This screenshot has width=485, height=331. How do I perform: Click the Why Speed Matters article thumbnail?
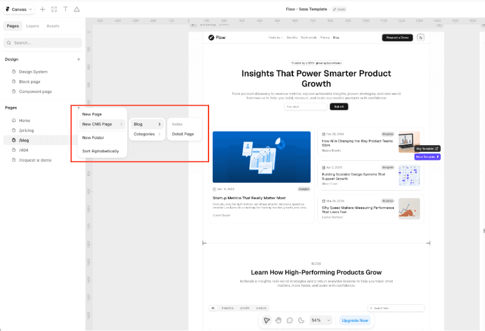coord(409,209)
